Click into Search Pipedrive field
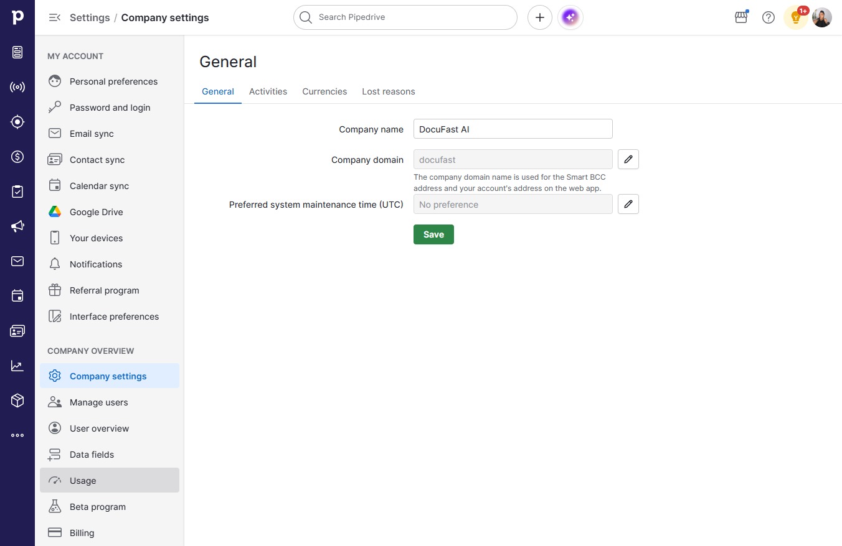The image size is (842, 546). pyautogui.click(x=405, y=17)
